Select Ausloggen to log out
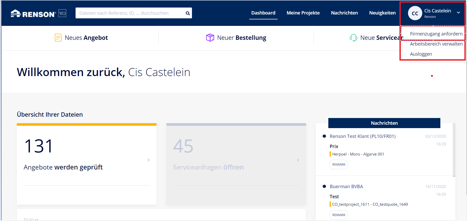Screen dimensions: 467x221 pyautogui.click(x=421, y=54)
